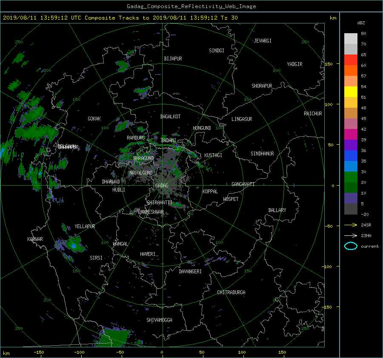The image size is (383, 358).
Task: Click the UTC Composite Tracks timestamp header
Action: 120,18
